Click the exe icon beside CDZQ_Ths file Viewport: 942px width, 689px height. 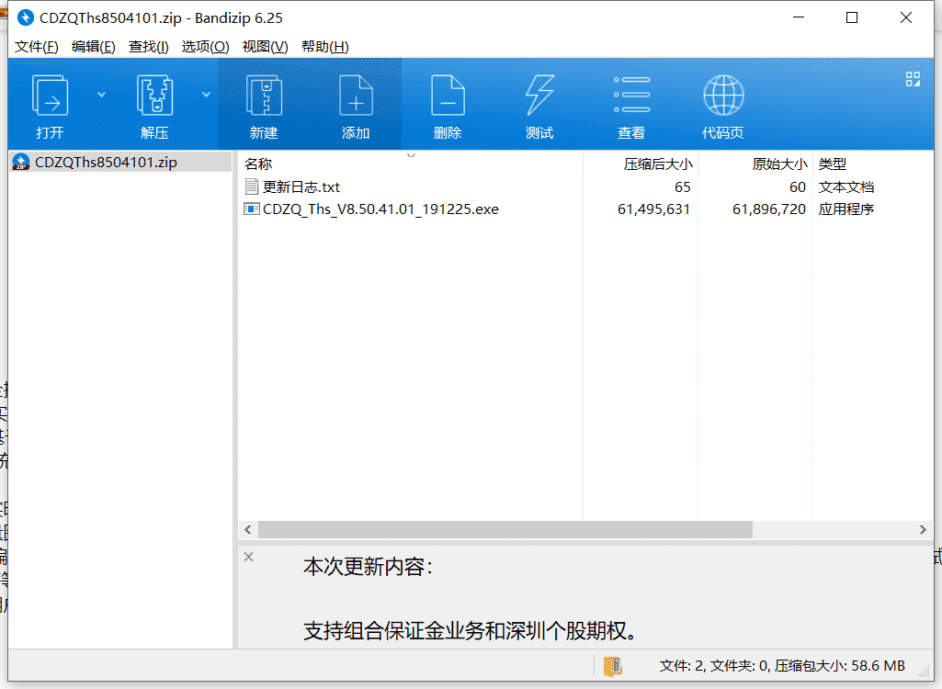(x=251, y=209)
